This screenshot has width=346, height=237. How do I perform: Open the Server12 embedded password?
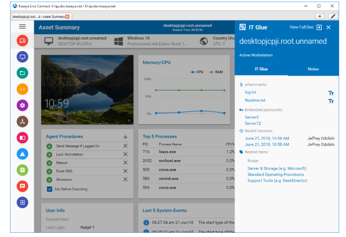[253, 123]
